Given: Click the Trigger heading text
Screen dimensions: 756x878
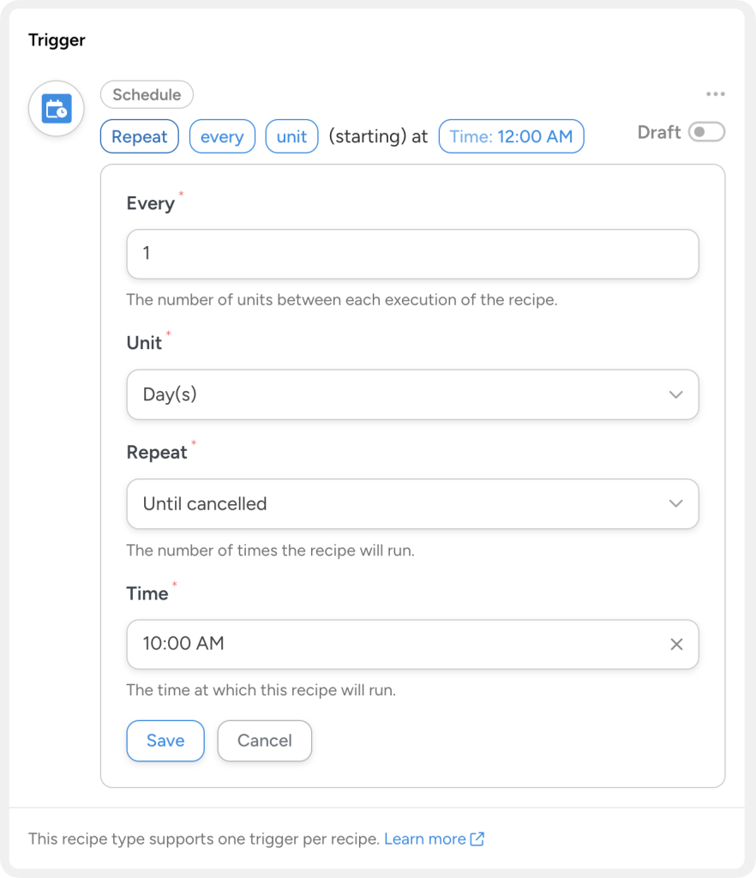Looking at the screenshot, I should tap(56, 39).
